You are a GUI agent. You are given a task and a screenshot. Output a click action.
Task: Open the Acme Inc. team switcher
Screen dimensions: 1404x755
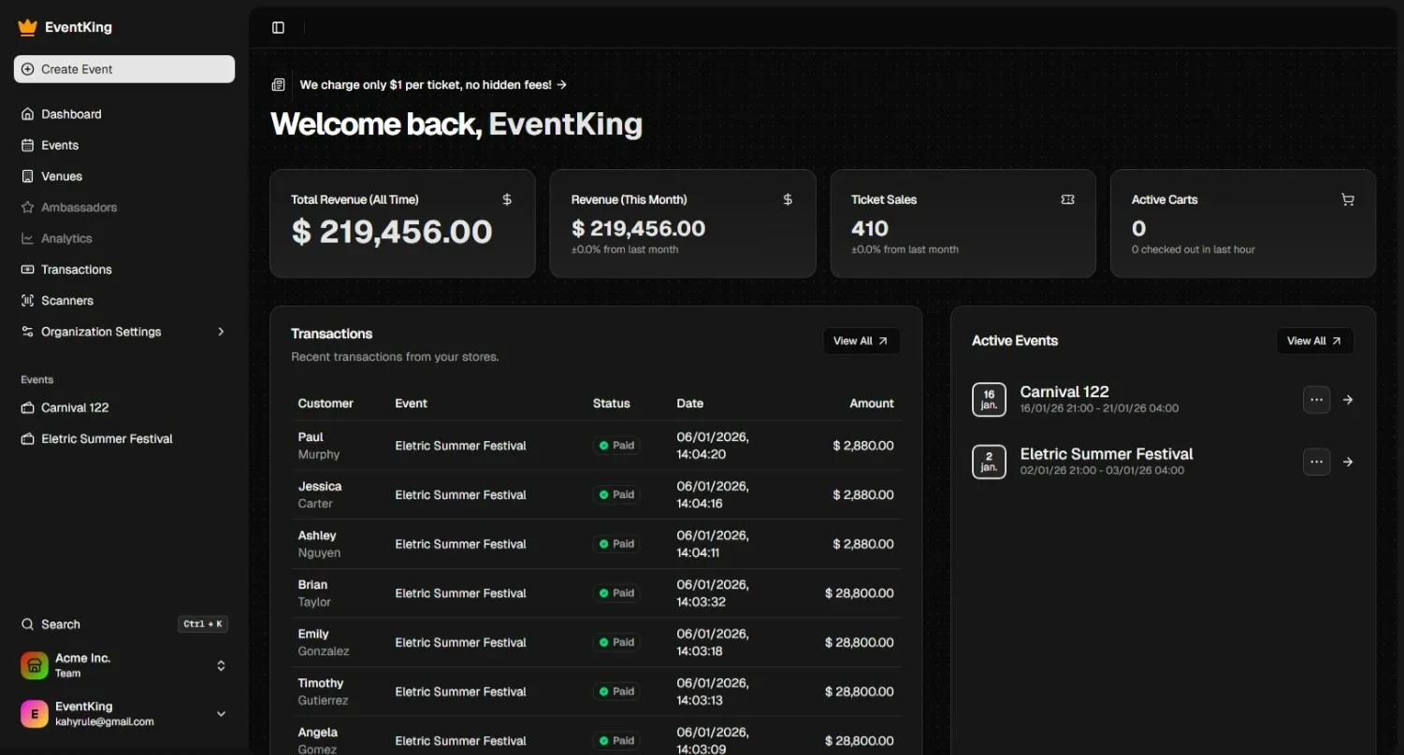point(221,665)
